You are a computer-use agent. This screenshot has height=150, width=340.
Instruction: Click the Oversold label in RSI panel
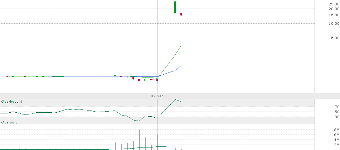tap(9, 122)
